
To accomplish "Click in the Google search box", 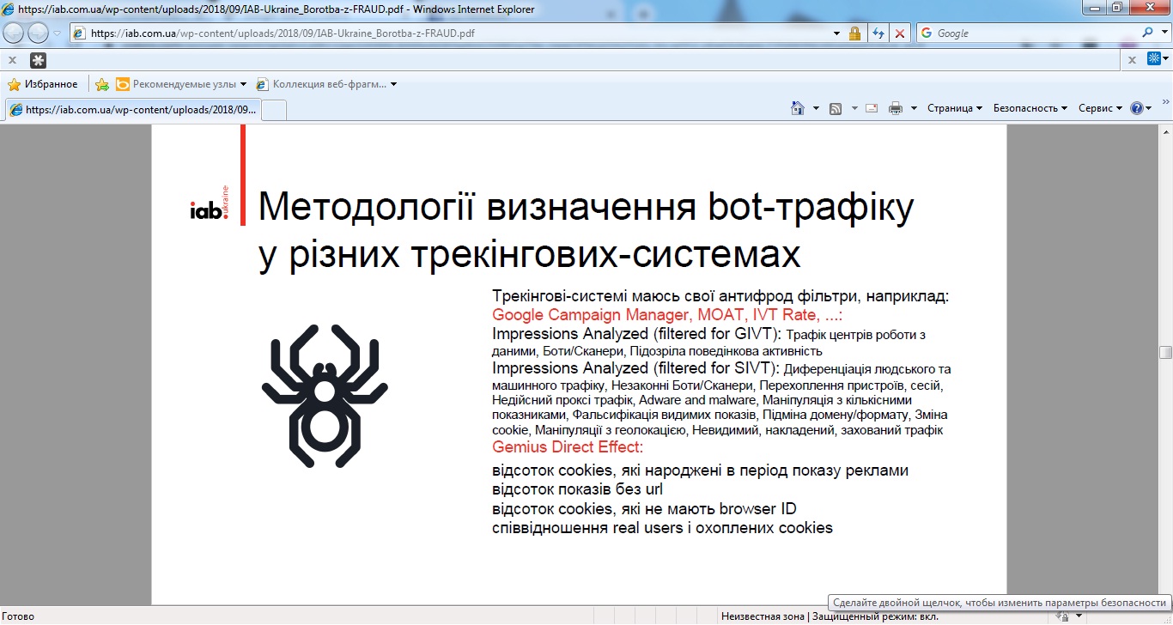I will tap(1030, 33).
